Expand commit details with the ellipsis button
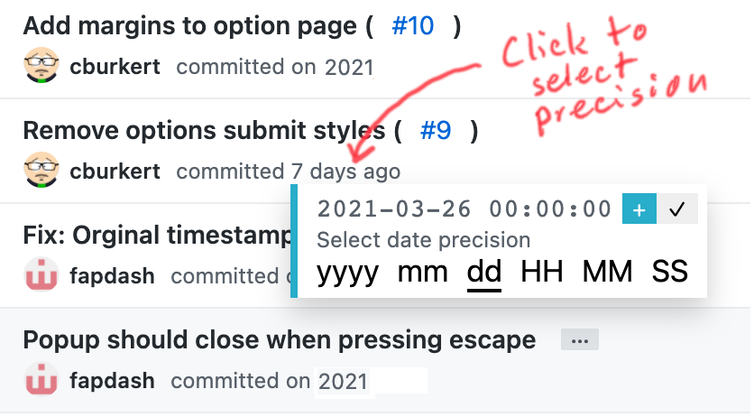This screenshot has height=417, width=754. (579, 339)
